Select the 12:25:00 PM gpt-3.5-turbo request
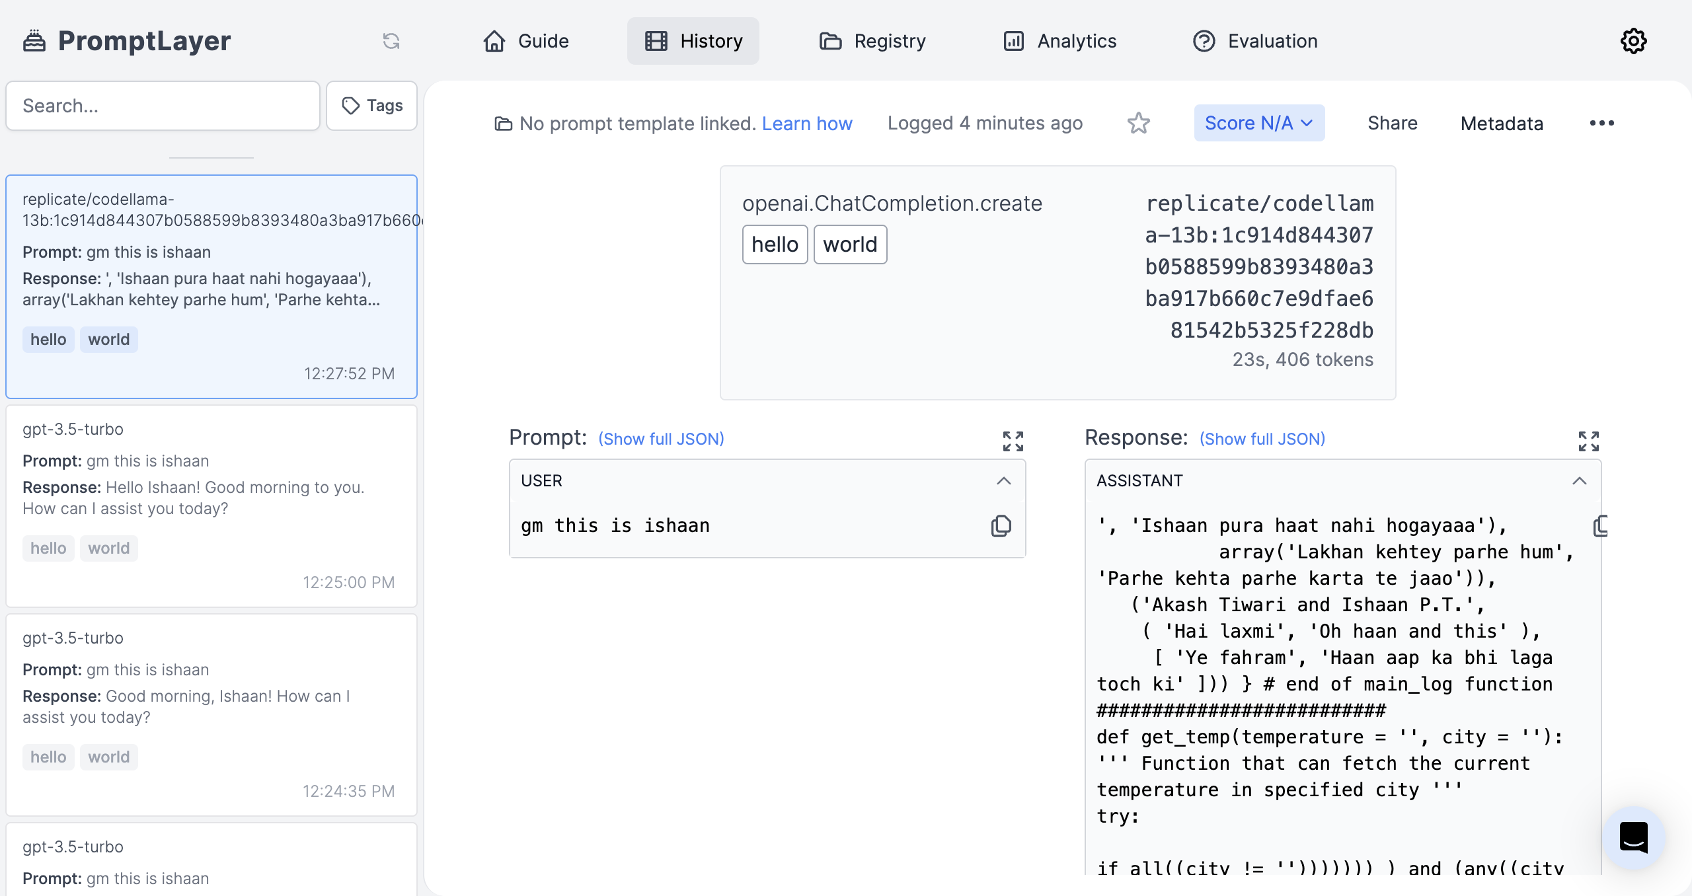 [x=211, y=505]
